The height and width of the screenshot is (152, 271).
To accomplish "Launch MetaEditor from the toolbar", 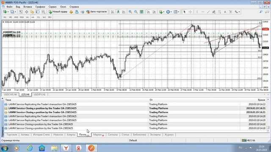I will click(71, 12).
